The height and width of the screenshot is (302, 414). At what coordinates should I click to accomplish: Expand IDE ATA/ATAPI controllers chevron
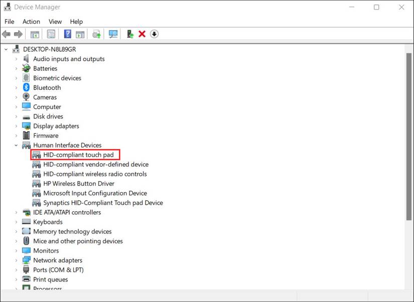pyautogui.click(x=16, y=212)
